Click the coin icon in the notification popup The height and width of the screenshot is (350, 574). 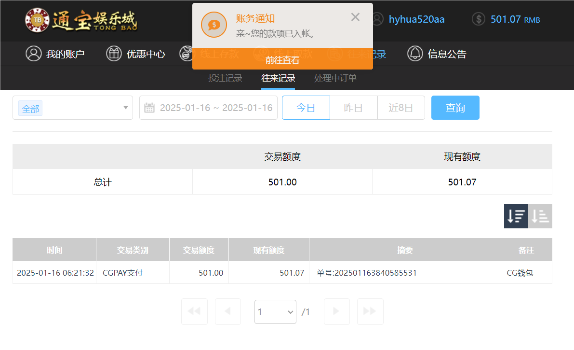pyautogui.click(x=214, y=25)
